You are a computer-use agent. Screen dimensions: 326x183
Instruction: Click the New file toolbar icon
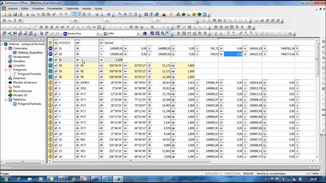coord(5,14)
